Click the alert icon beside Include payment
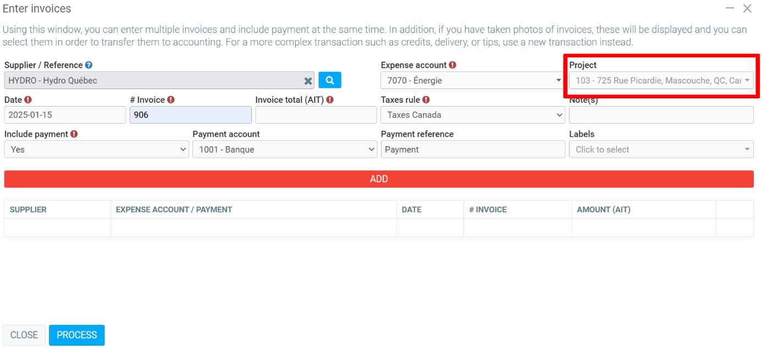 (x=74, y=134)
